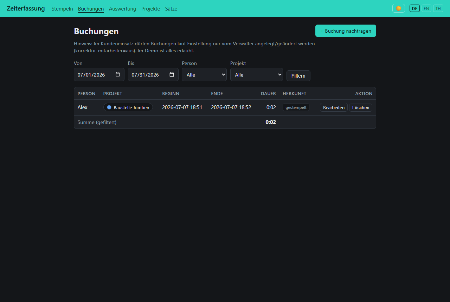Image resolution: width=450 pixels, height=302 pixels.
Task: Click start time 2026-07-07 18:51
Action: 182,107
